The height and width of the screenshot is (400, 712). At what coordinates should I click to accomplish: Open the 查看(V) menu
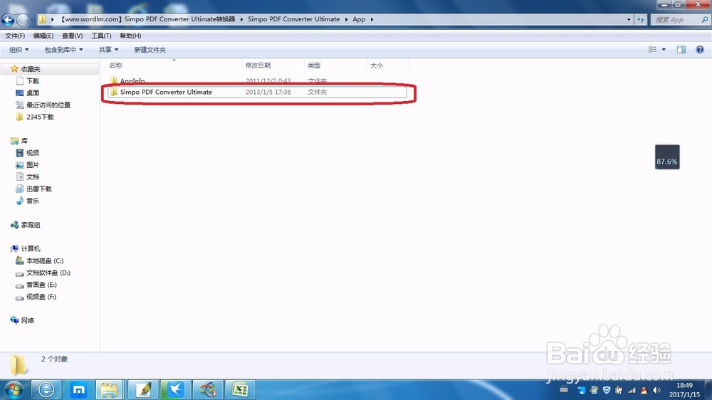(72, 36)
